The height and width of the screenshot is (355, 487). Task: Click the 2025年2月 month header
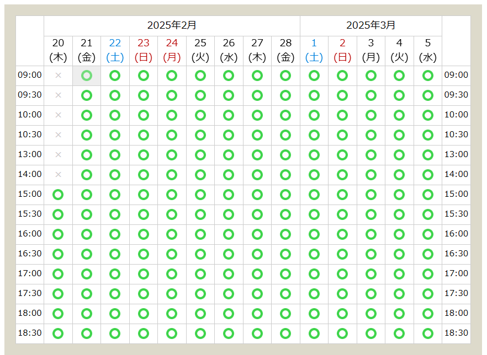click(172, 25)
